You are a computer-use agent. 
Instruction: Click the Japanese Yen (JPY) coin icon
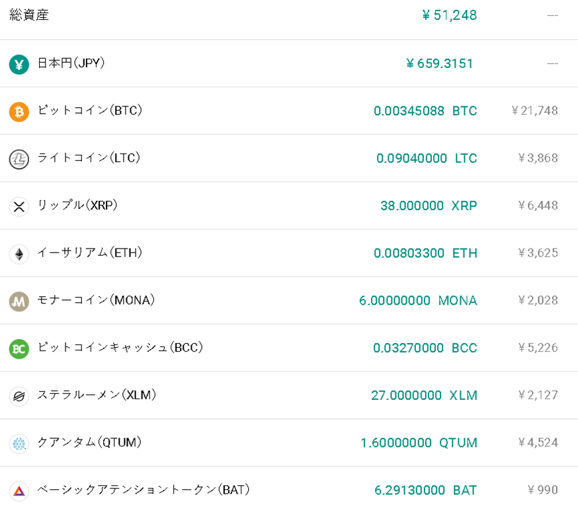tap(19, 65)
